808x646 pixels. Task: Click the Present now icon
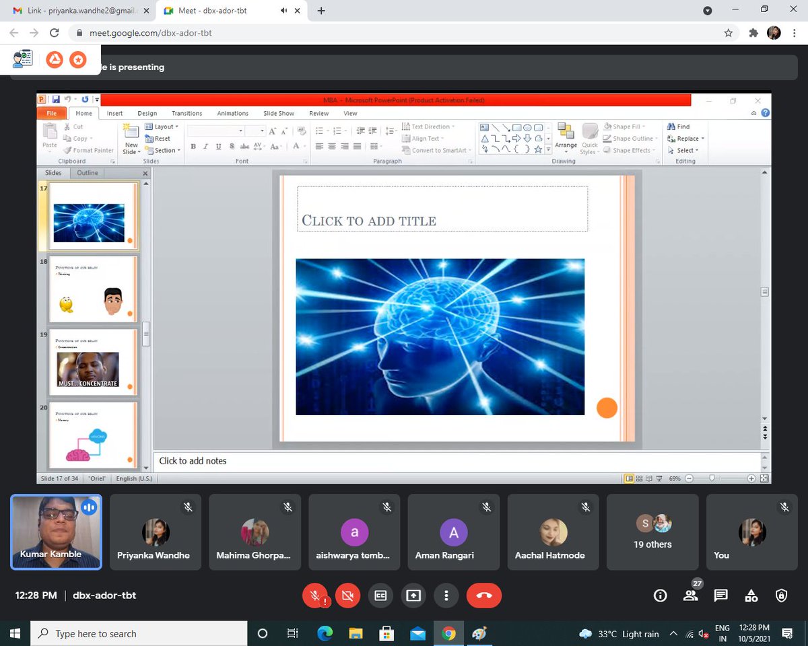(x=413, y=596)
